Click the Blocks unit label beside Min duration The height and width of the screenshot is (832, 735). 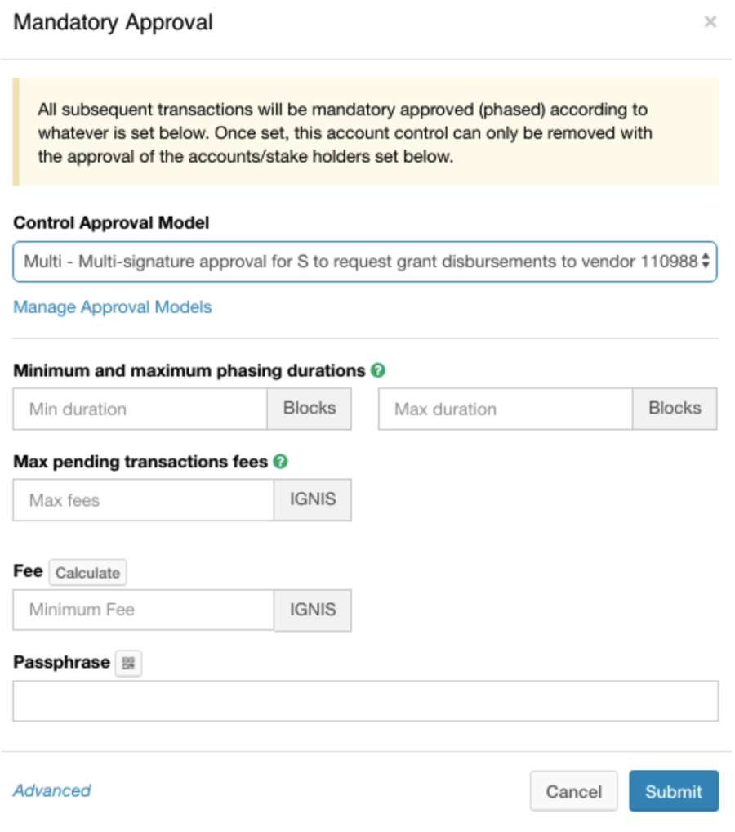(x=309, y=409)
